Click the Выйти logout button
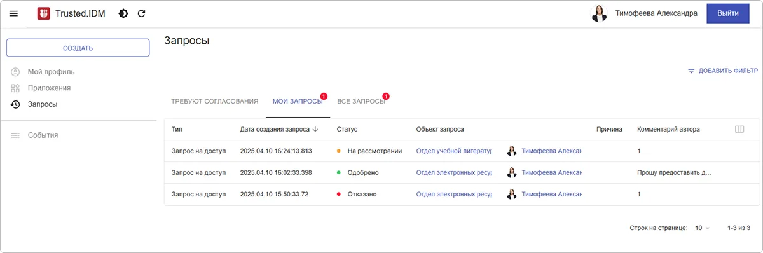This screenshot has width=763, height=253. click(x=728, y=13)
